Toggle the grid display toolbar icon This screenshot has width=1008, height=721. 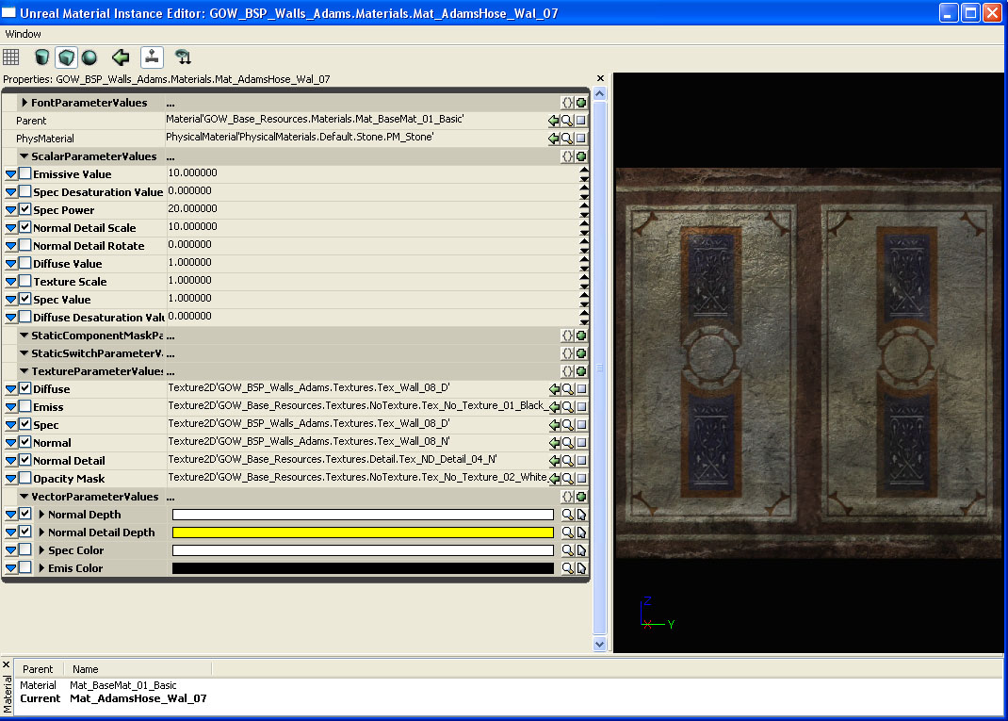(11, 57)
